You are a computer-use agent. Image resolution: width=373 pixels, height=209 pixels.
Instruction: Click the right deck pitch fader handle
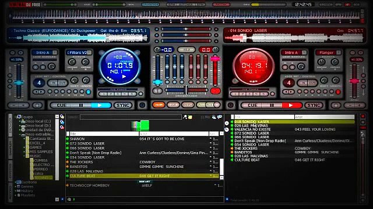[x=354, y=81]
